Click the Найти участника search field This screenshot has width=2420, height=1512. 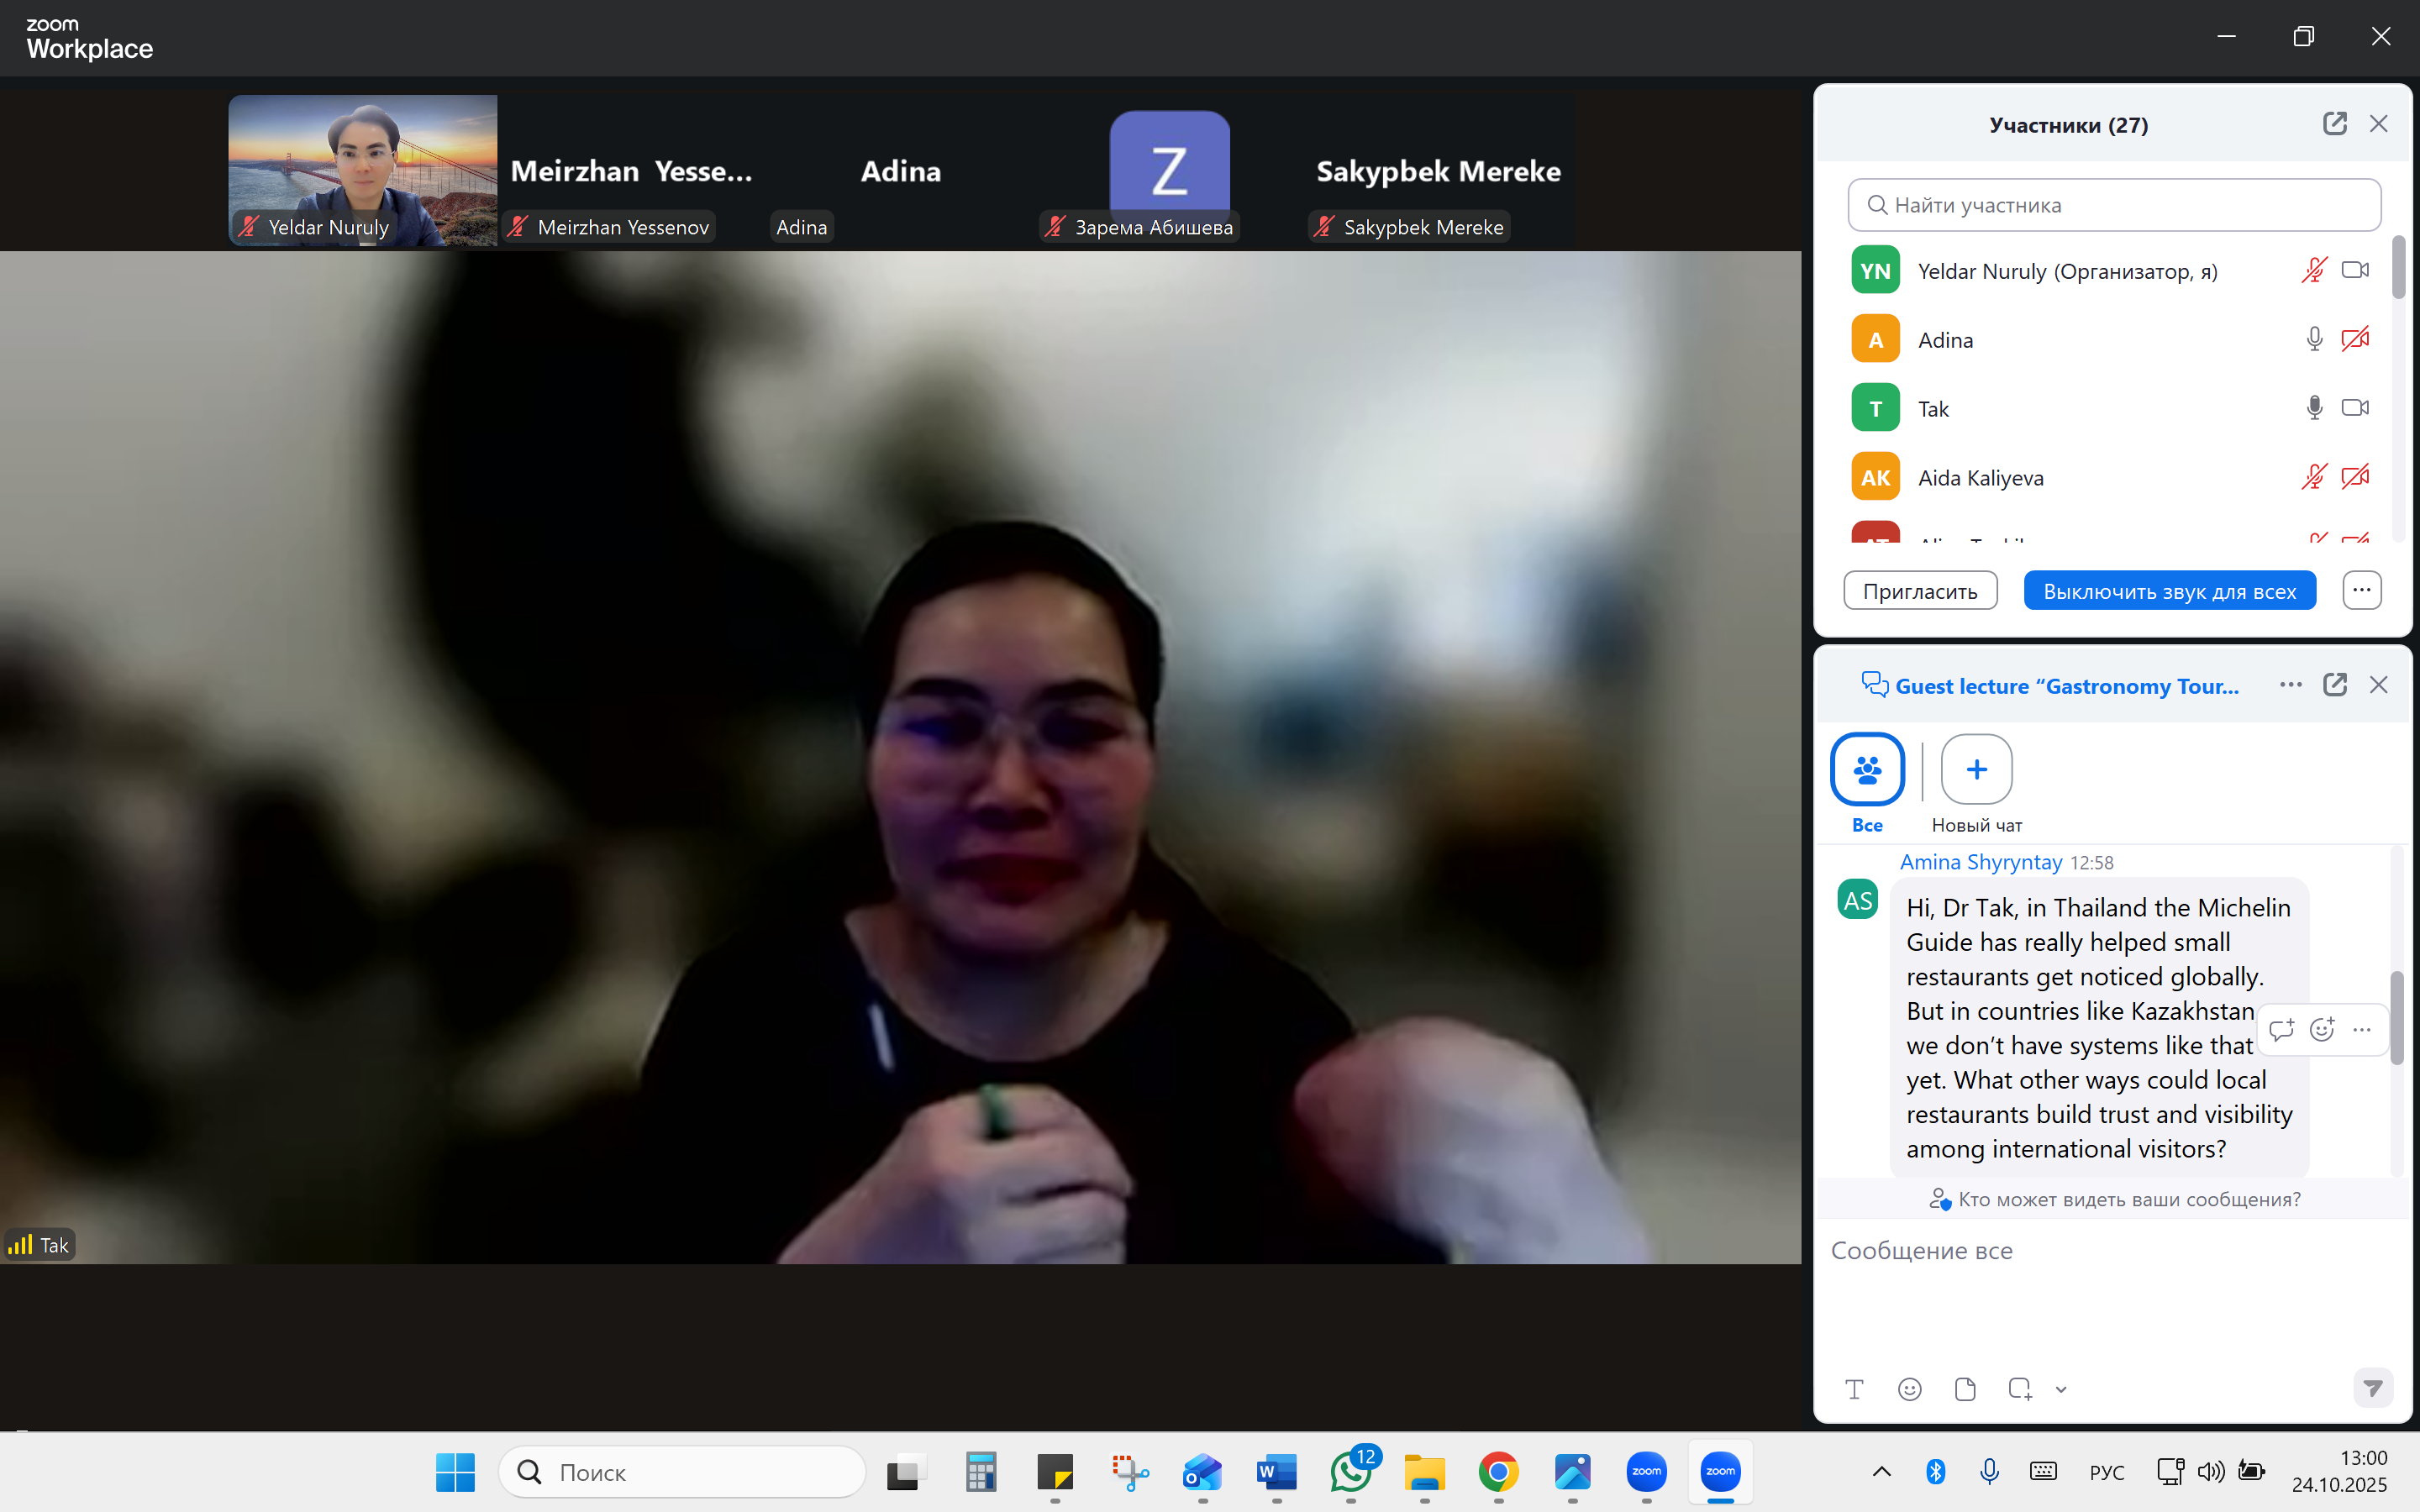click(2114, 205)
